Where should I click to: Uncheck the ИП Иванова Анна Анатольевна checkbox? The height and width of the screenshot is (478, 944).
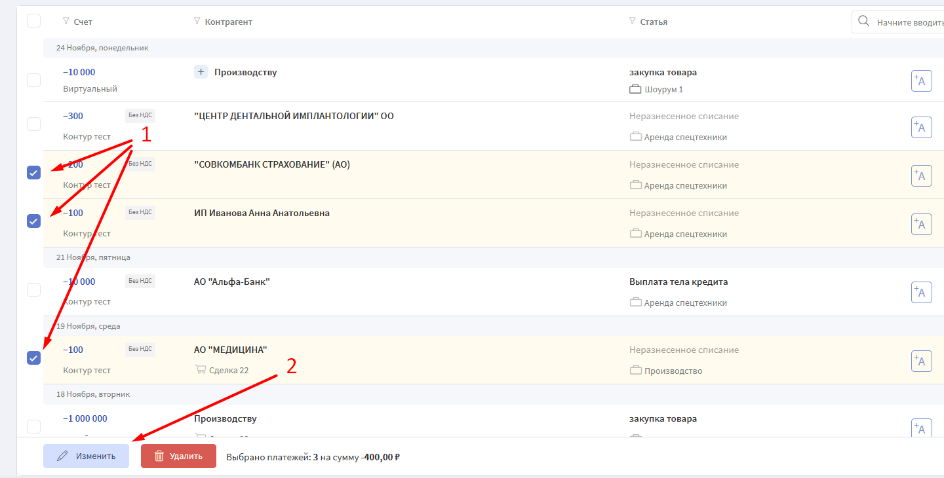(33, 221)
